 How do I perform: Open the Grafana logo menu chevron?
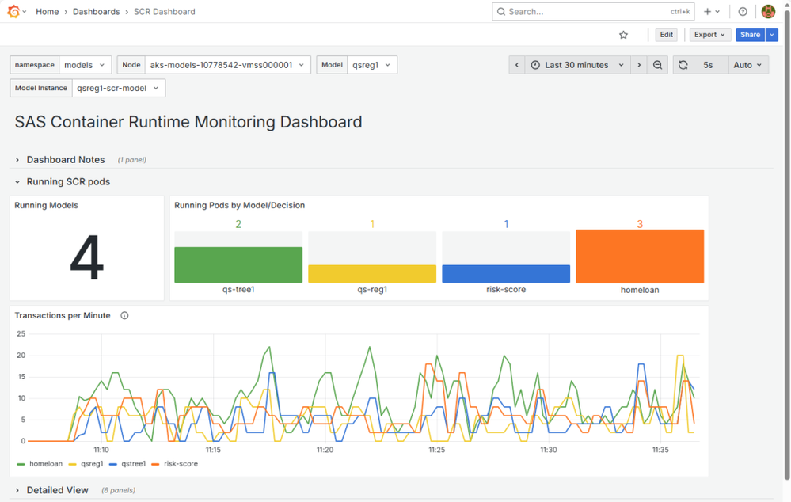pos(25,12)
